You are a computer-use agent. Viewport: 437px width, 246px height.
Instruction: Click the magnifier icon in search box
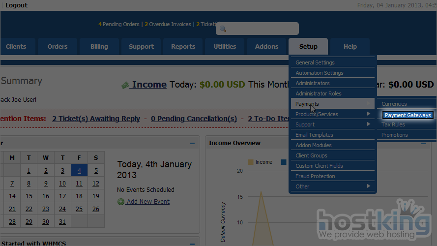click(x=223, y=29)
